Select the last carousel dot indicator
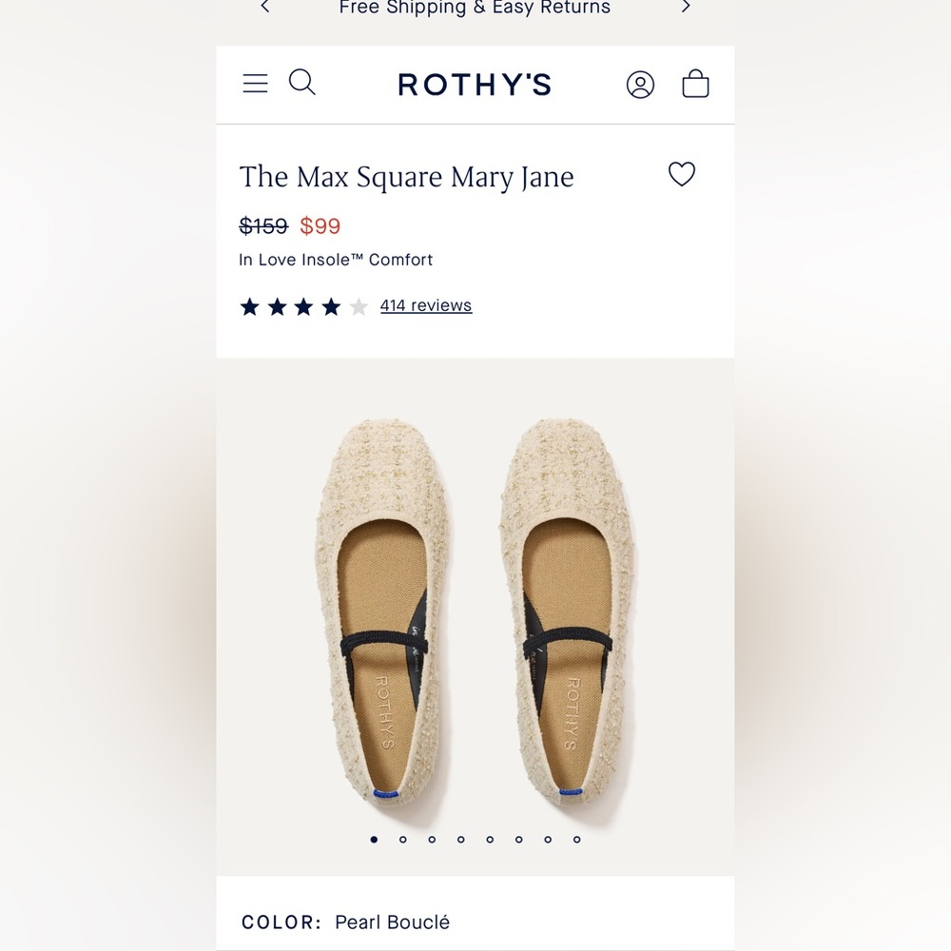This screenshot has width=951, height=951. (x=576, y=840)
